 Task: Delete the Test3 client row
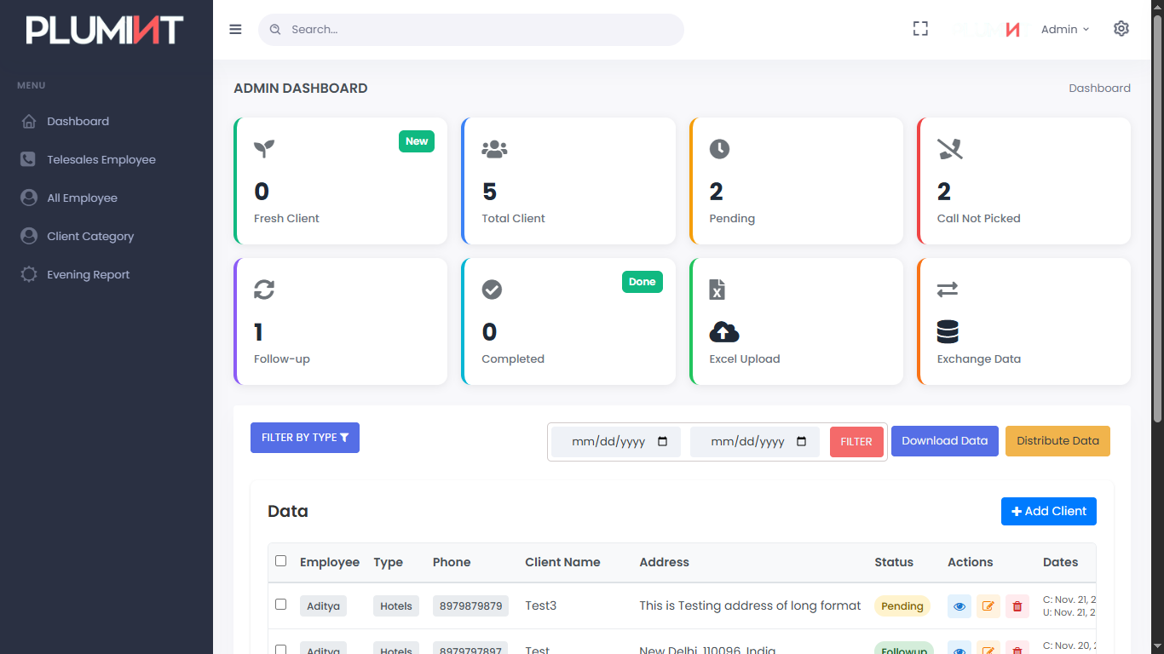(1017, 606)
